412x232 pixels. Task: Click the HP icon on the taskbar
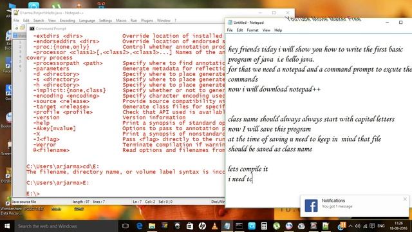tap(202, 226)
